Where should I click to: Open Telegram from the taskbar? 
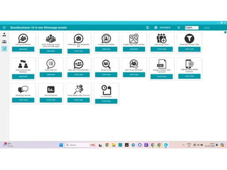click(133, 145)
